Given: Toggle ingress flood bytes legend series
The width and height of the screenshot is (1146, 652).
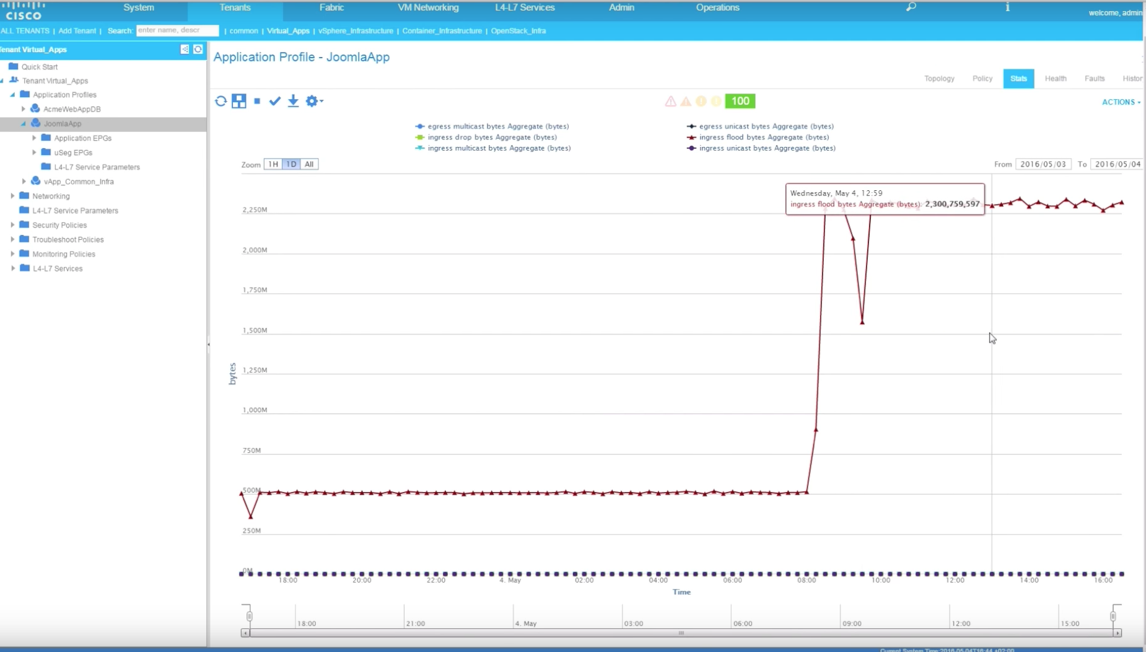Looking at the screenshot, I should pos(763,137).
